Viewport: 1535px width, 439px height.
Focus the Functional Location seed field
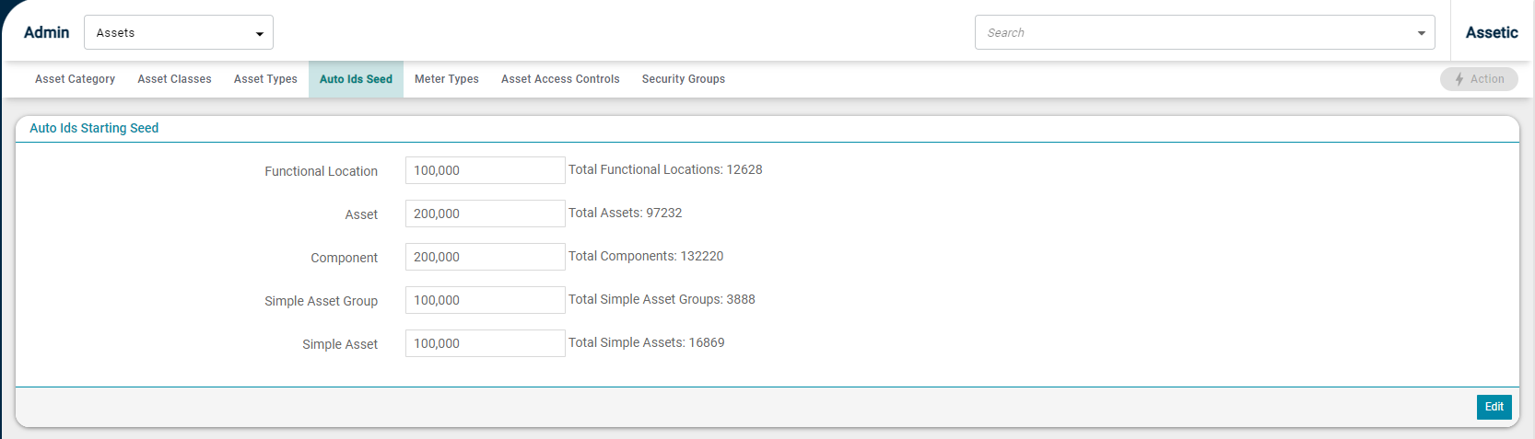[x=485, y=170]
